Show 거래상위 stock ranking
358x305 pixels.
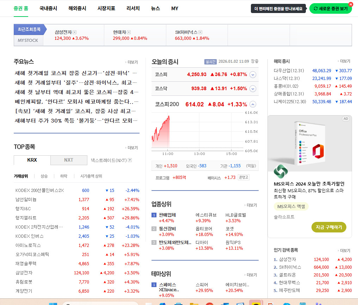(x=21, y=176)
